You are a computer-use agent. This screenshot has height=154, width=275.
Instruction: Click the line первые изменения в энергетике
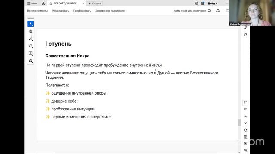pyautogui.click(x=81, y=117)
